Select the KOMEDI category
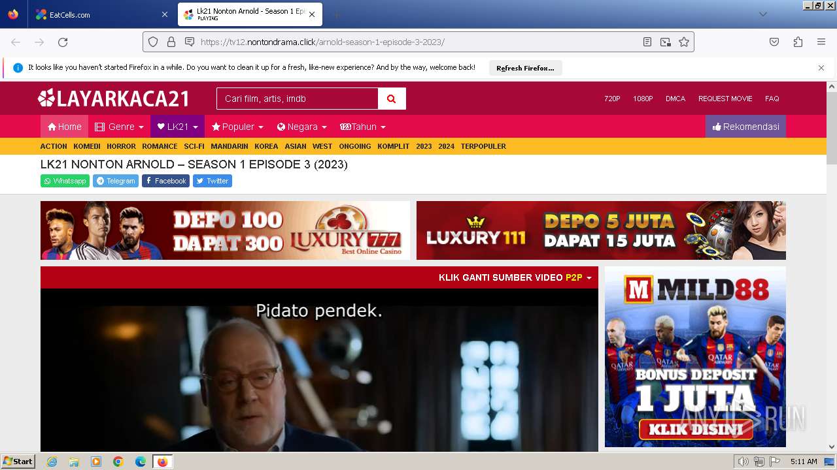837x470 pixels. coord(87,146)
